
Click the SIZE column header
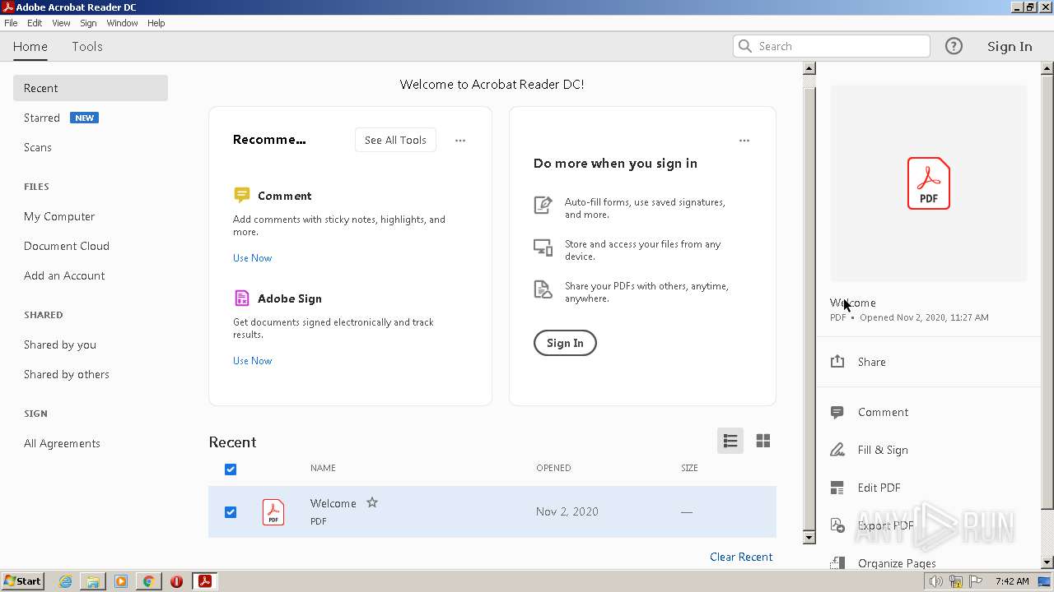689,468
